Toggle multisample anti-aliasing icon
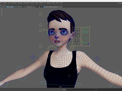Screen dimensions: 122x91 [22, 7]
